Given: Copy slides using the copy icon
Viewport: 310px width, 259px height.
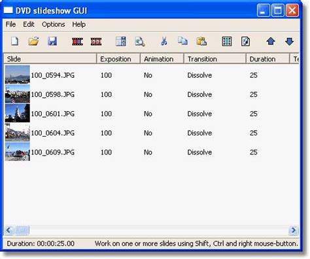Looking at the screenshot, I should (x=182, y=41).
